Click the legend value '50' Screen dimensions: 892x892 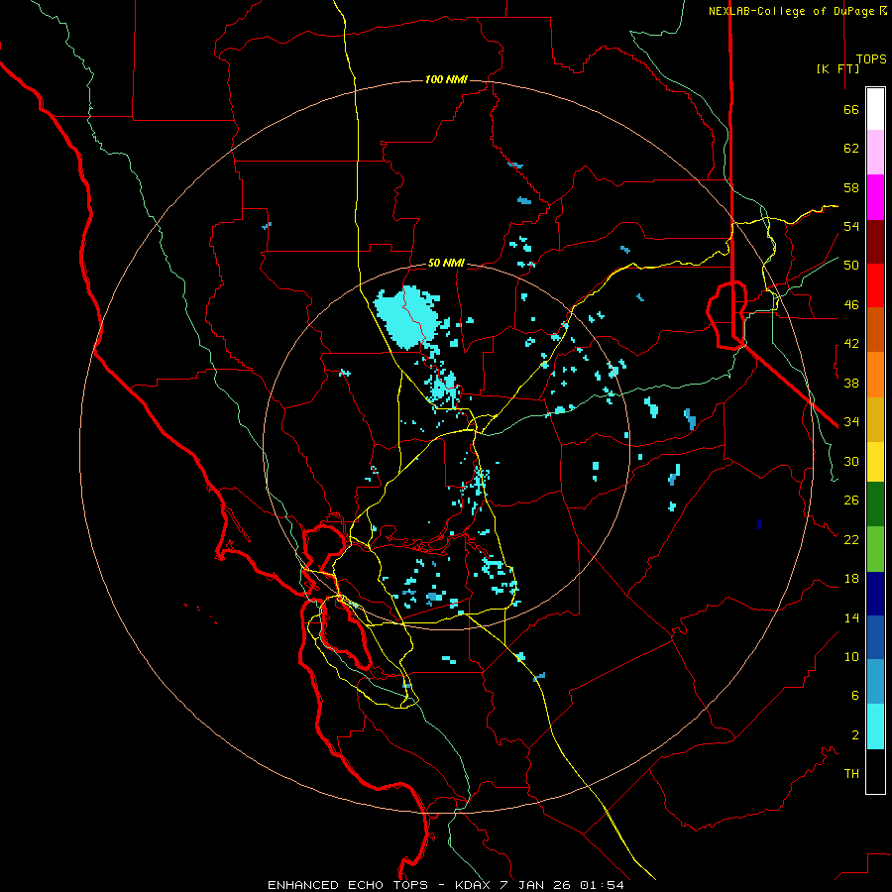851,265
